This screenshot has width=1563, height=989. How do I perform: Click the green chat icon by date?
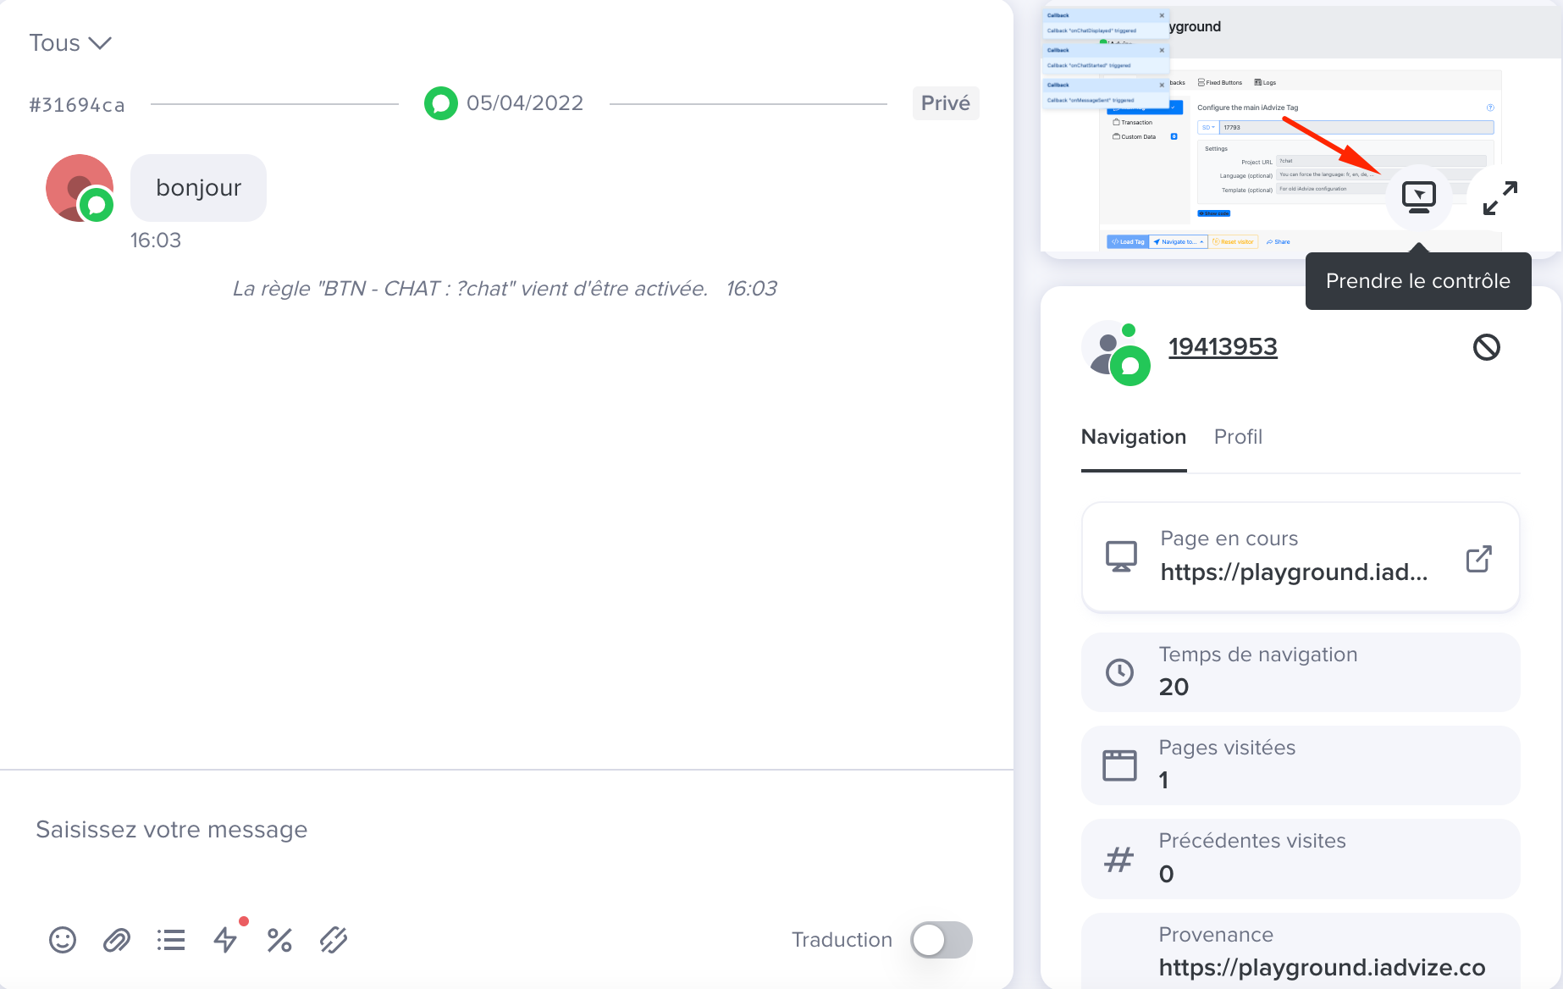(441, 103)
